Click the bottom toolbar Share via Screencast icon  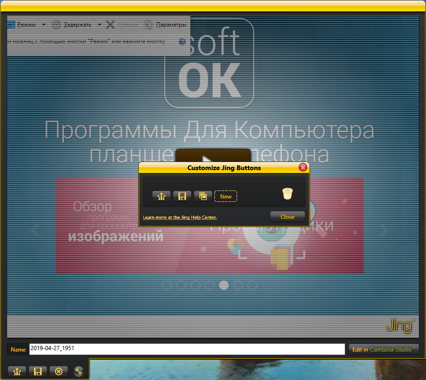pyautogui.click(x=17, y=371)
